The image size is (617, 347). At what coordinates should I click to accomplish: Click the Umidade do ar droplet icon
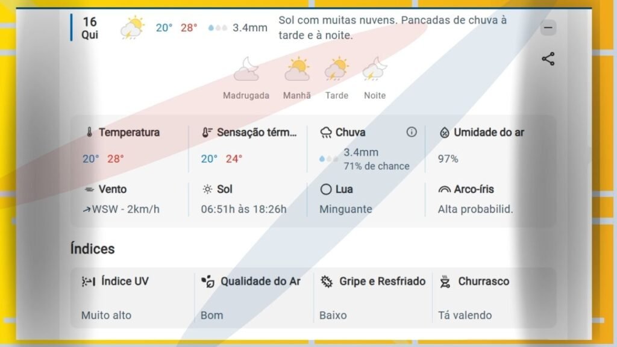click(445, 133)
